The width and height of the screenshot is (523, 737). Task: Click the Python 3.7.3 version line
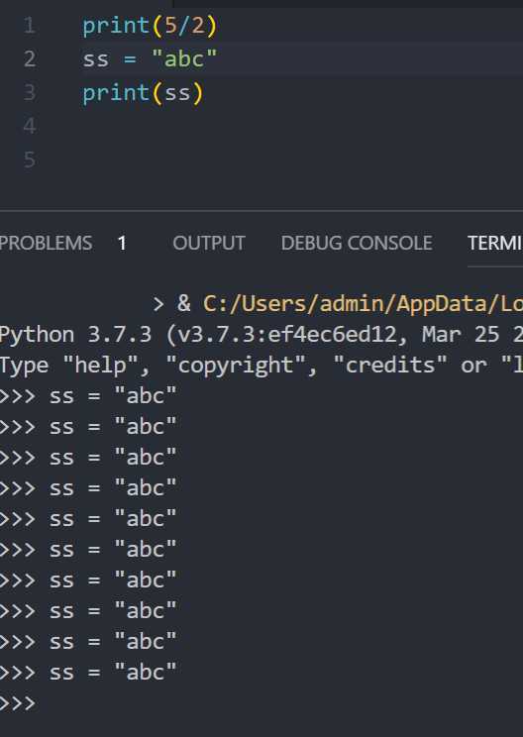click(261, 335)
